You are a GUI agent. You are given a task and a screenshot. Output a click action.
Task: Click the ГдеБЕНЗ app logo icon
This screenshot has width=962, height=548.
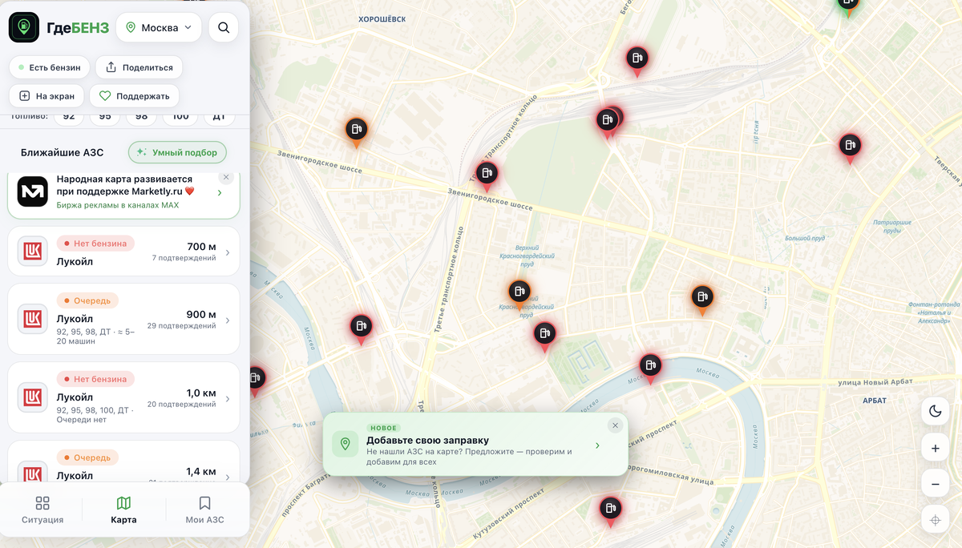[x=24, y=27]
